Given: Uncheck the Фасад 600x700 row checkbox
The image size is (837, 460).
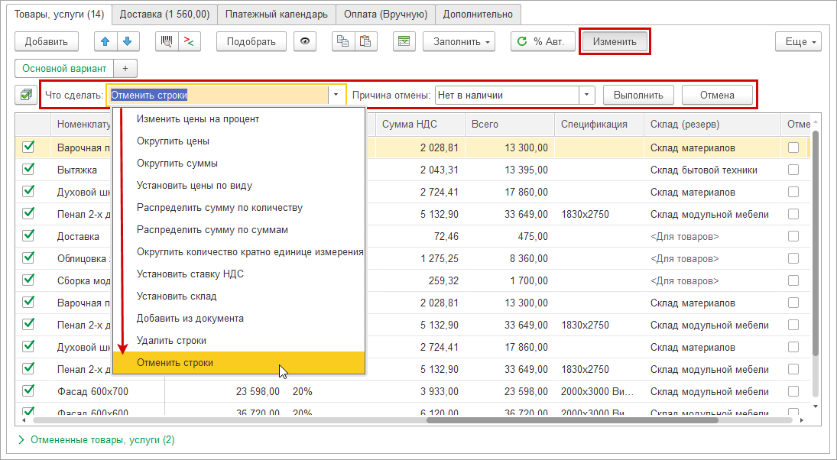Looking at the screenshot, I should click(x=29, y=391).
